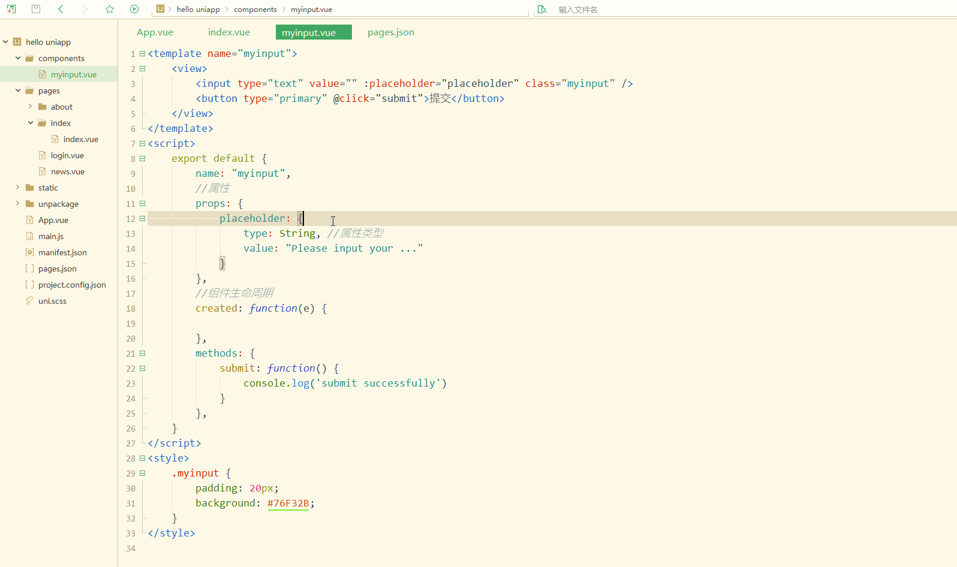This screenshot has height=567, width=957.
Task: Click the pages.json bracket icon in tree
Action: coord(30,269)
